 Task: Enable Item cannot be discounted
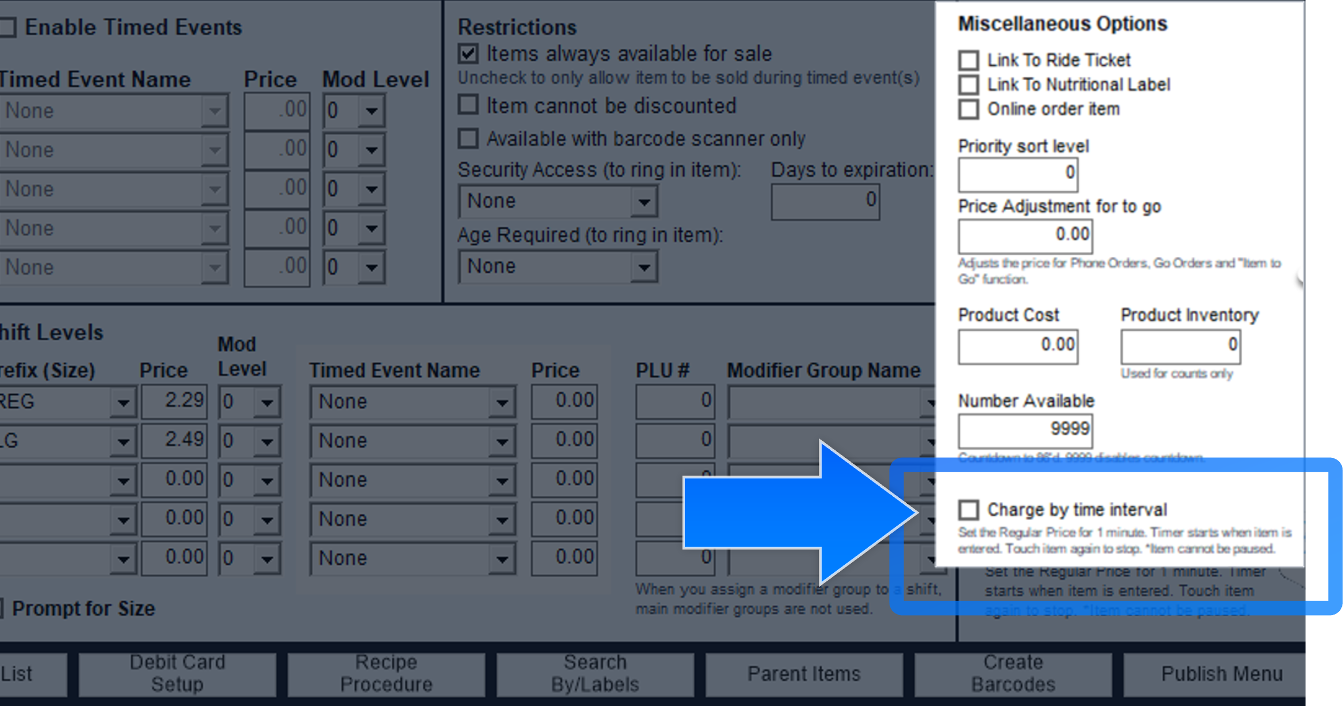tap(468, 105)
